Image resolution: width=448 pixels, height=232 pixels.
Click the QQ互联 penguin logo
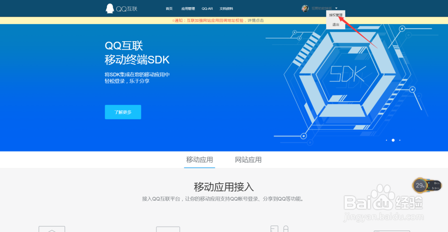(121, 9)
